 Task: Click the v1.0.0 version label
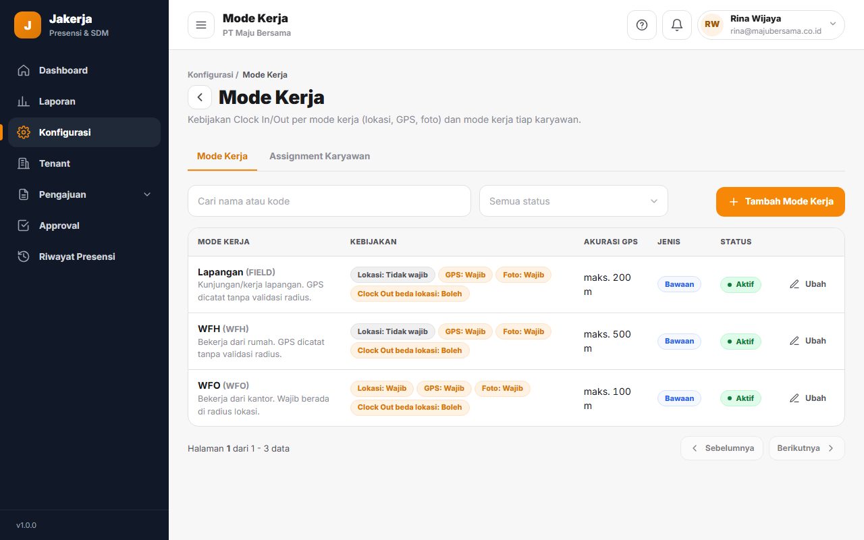[26, 525]
